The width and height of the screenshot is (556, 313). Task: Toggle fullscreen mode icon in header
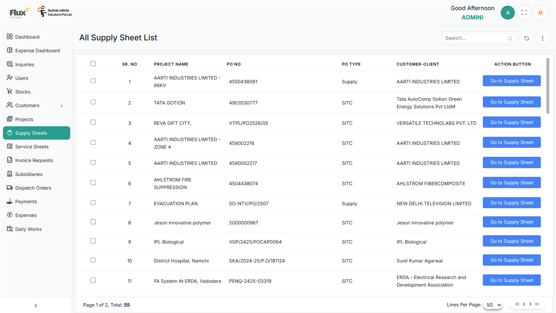pos(524,12)
